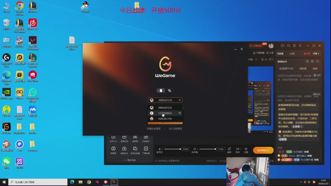This screenshot has width=331, height=186.
Task: Switch to WeChat login mode in WeGame
Action: click(x=170, y=91)
